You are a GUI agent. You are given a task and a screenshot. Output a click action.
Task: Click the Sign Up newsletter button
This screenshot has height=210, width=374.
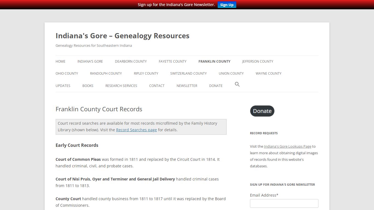pos(227,5)
